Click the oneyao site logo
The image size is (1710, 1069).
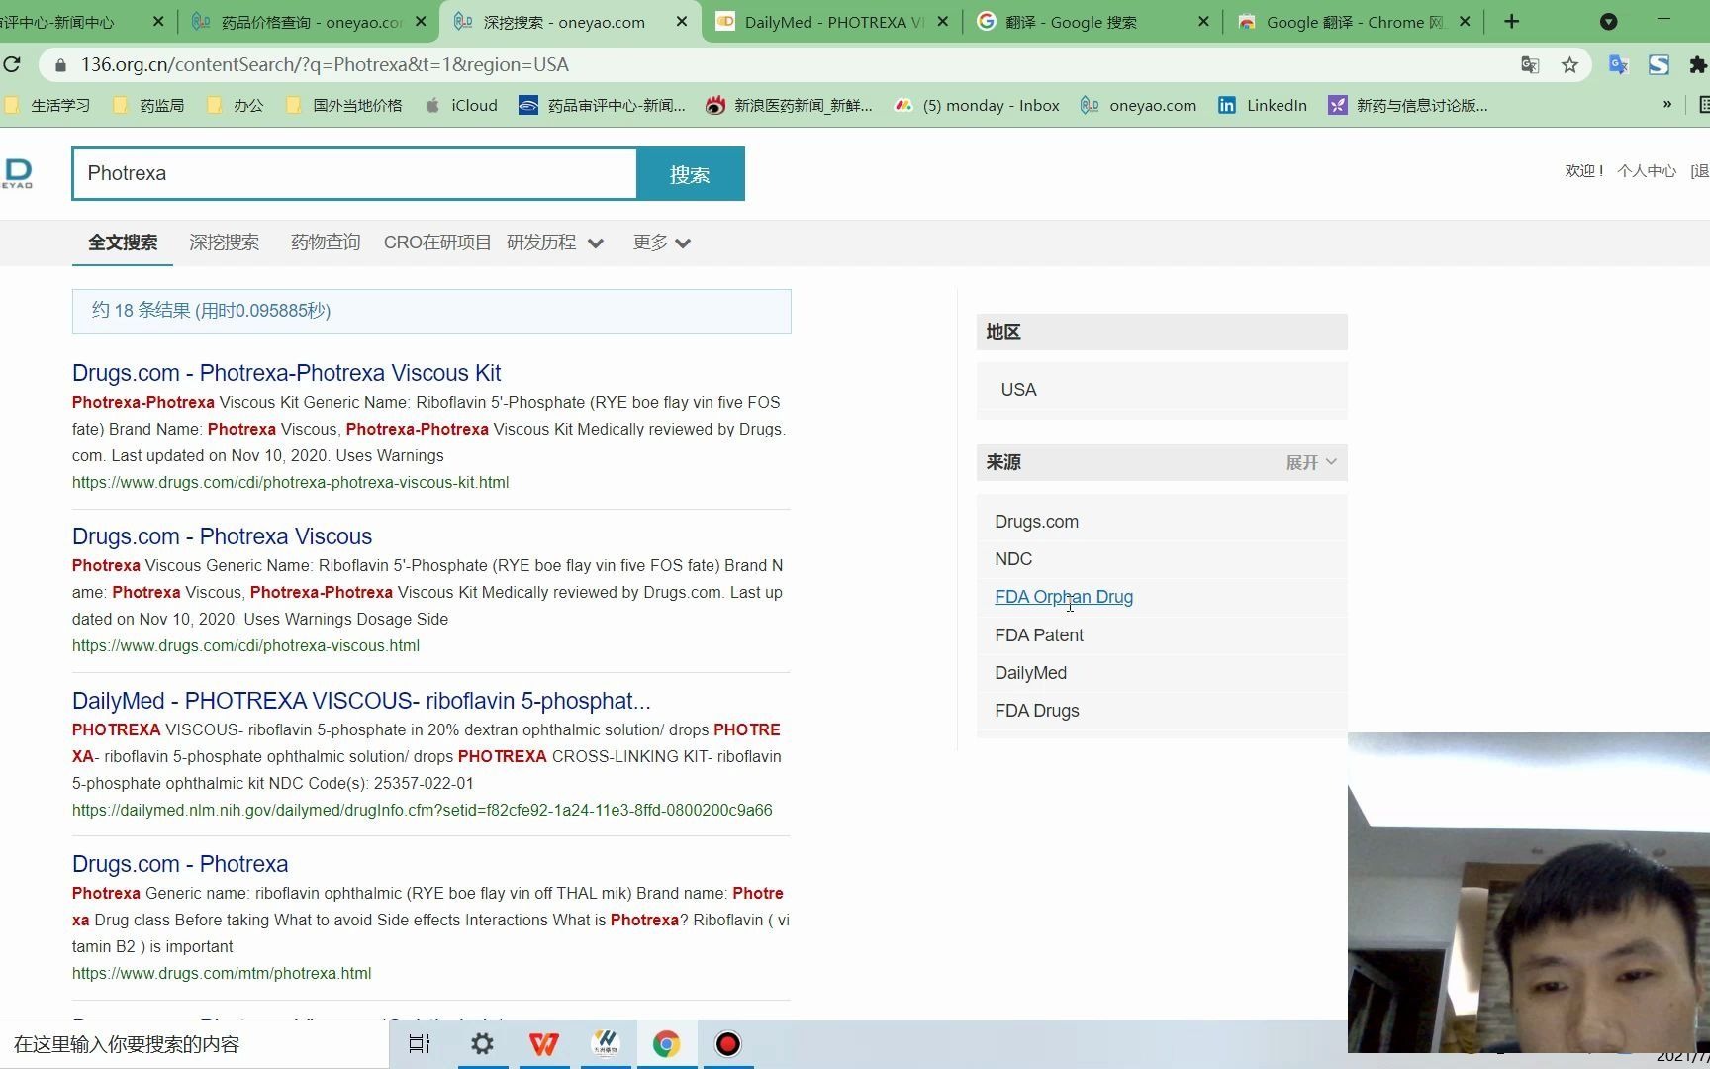(x=17, y=173)
